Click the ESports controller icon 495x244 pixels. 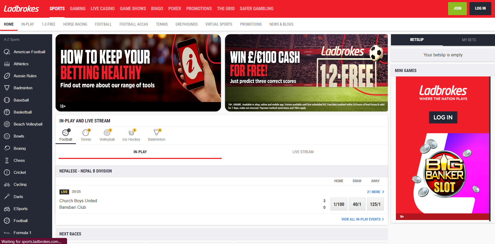pos(7,209)
